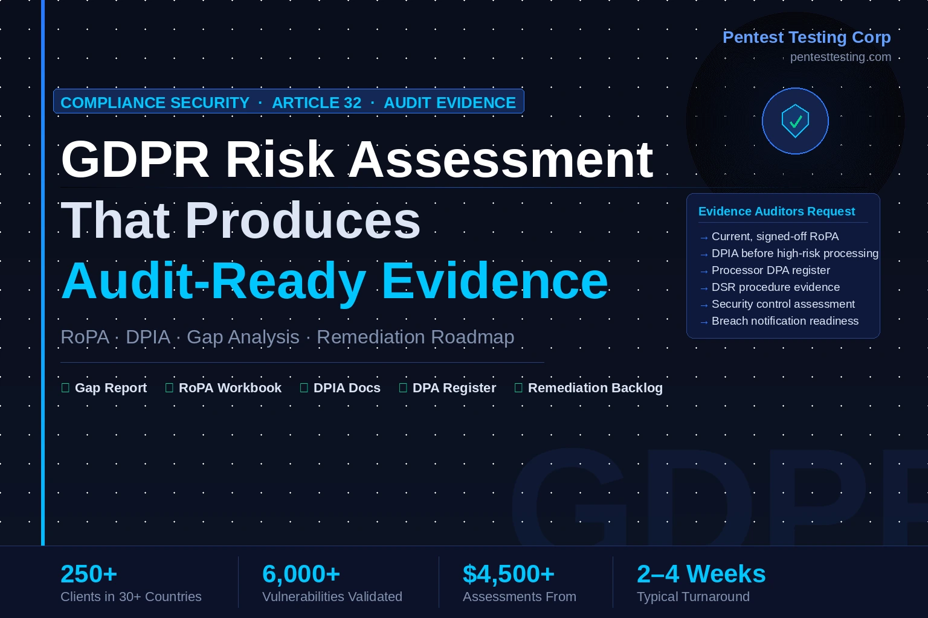Viewport: 928px width, 618px height.
Task: Click arrow beside Current, signed-off RoPA
Action: 703,238
